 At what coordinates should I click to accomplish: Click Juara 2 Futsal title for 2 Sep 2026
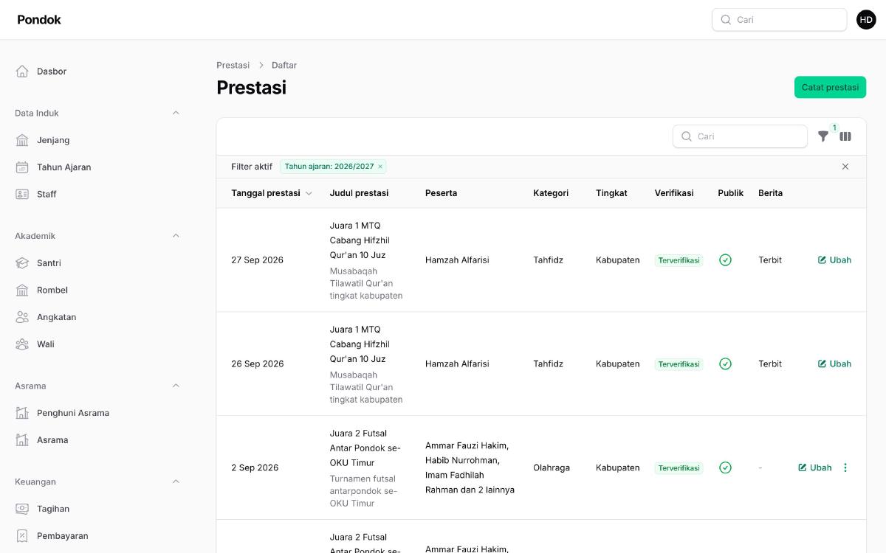click(365, 448)
